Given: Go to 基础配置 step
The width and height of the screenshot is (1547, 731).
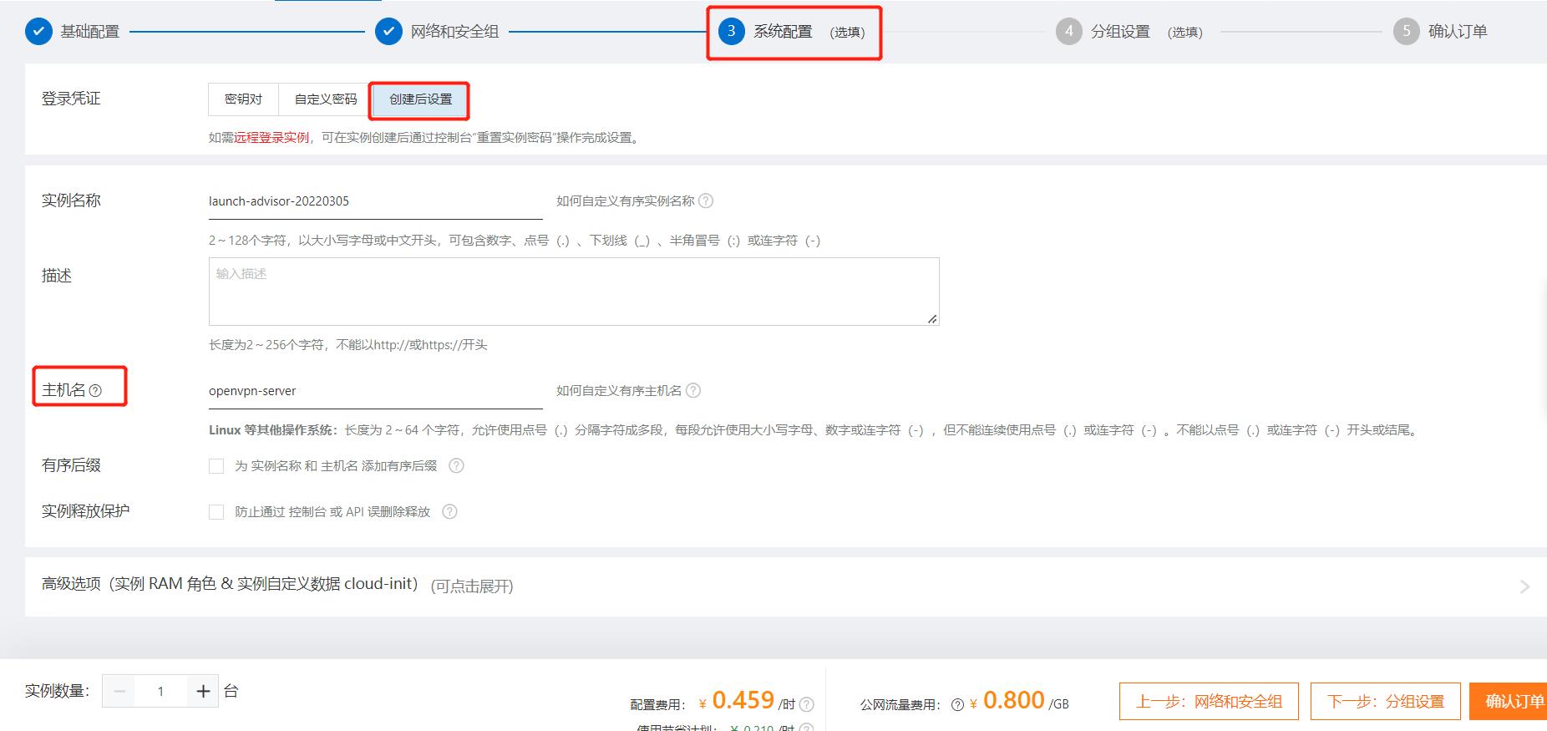Looking at the screenshot, I should point(90,32).
